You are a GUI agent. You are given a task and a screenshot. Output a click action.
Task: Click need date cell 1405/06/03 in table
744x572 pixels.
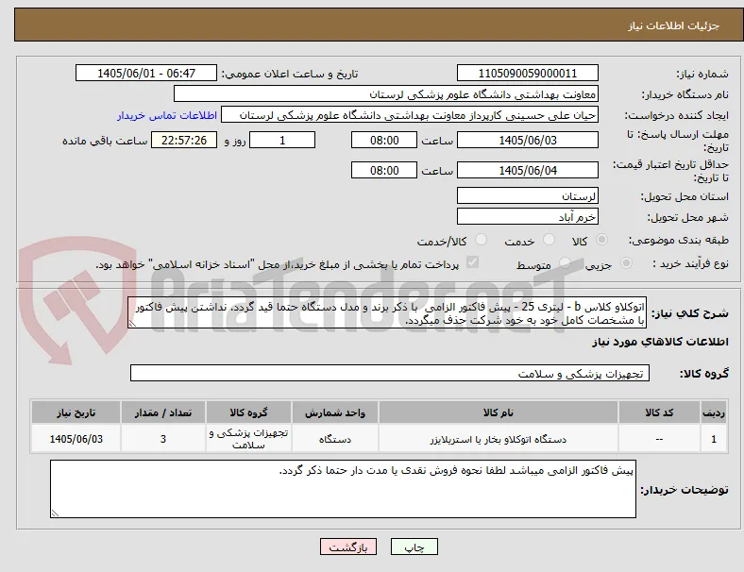pos(76,439)
